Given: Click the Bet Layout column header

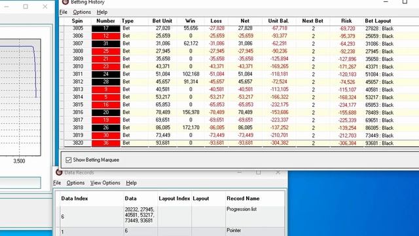Looking at the screenshot, I should click(378, 21).
